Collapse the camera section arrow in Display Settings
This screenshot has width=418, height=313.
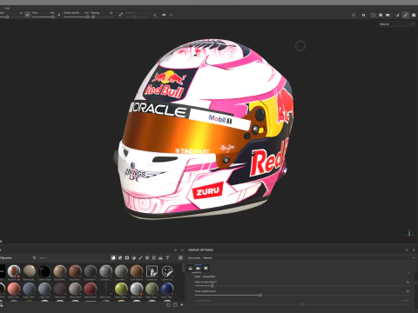point(408,273)
